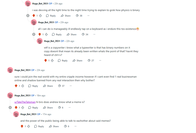Collapse the 'u/TateTheTalisman' comment thread
The image size is (196, 133).
(10, 107)
